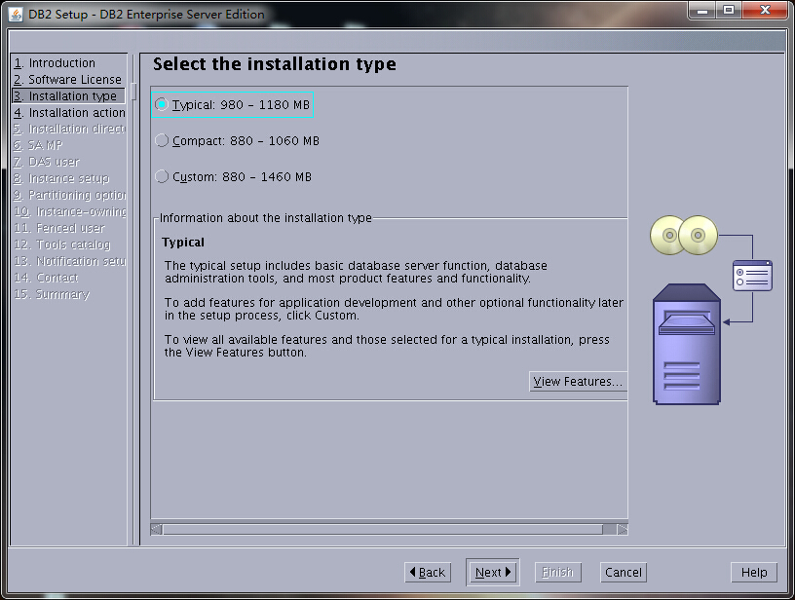Minimize the DB2 Setup window
795x600 pixels.
coord(702,10)
